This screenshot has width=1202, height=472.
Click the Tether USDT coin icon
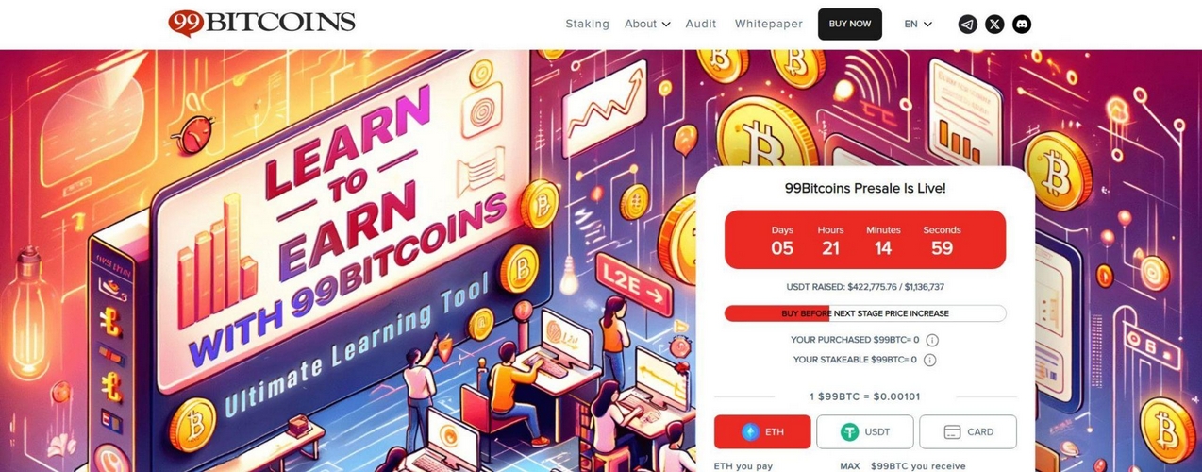(850, 431)
